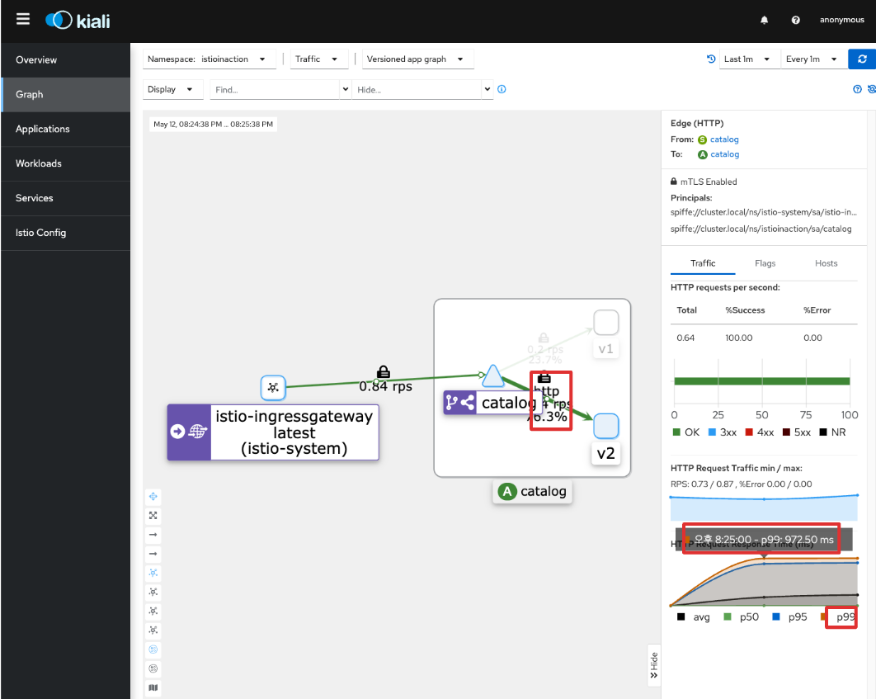Go to Overview page
The height and width of the screenshot is (699, 876).
(66, 59)
